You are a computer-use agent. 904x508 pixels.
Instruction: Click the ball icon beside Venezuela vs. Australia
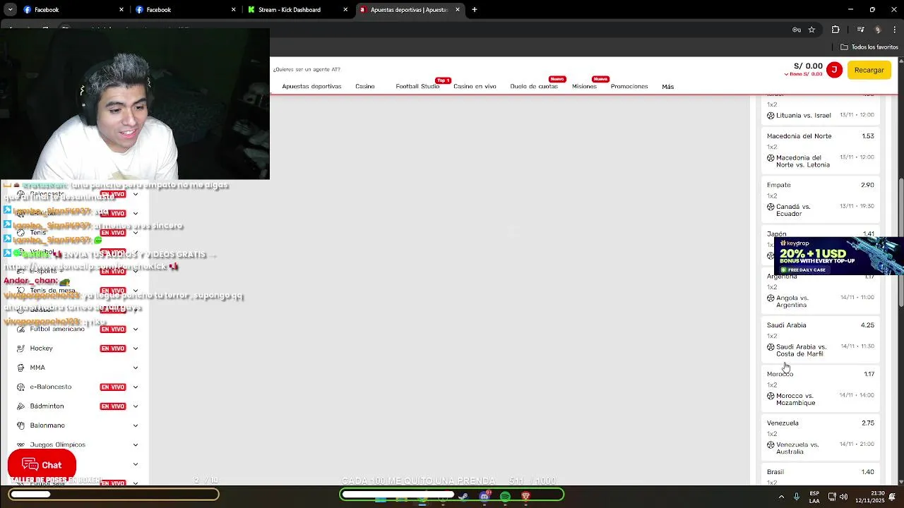[x=771, y=445]
